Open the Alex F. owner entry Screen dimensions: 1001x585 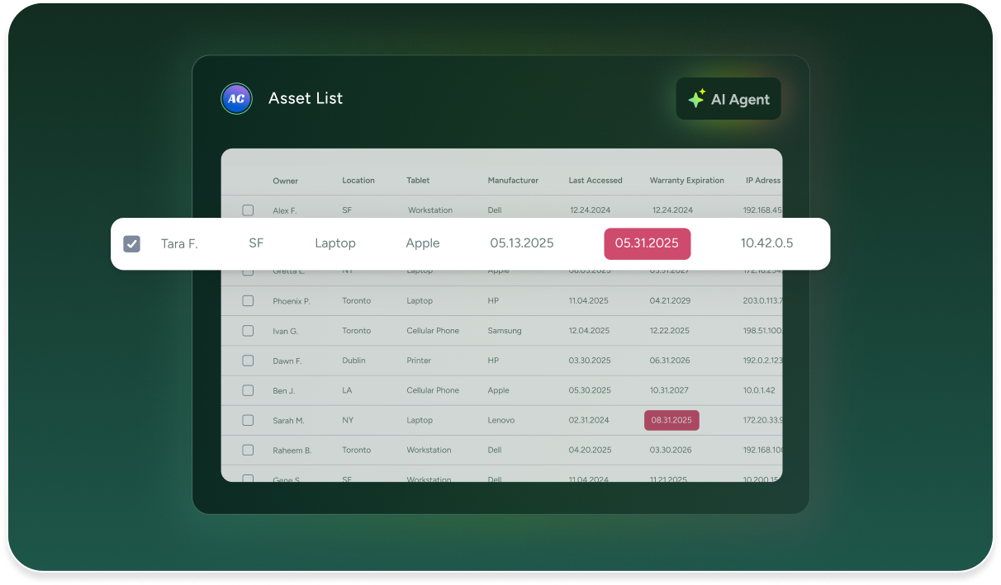(x=285, y=210)
